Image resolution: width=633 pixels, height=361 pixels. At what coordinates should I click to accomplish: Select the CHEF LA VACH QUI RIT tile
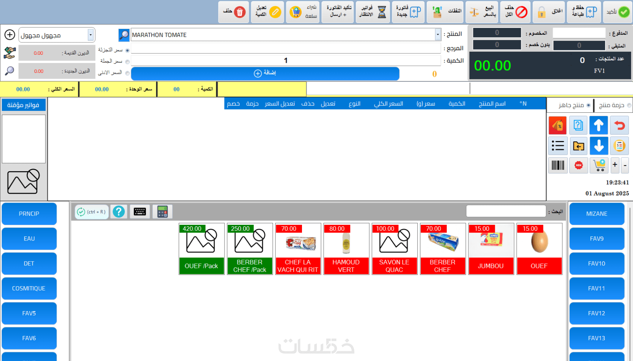[298, 249]
